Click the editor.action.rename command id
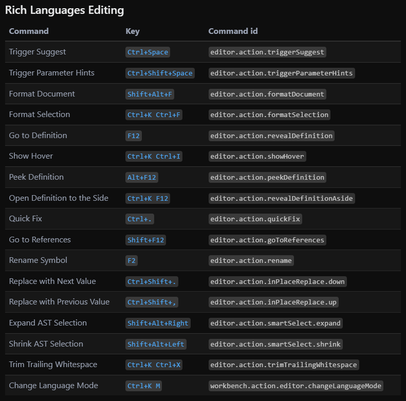The height and width of the screenshot is (401, 406). [251, 261]
